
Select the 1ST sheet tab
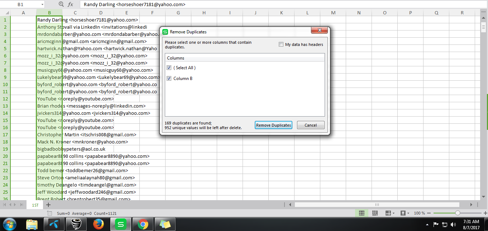(x=35, y=205)
